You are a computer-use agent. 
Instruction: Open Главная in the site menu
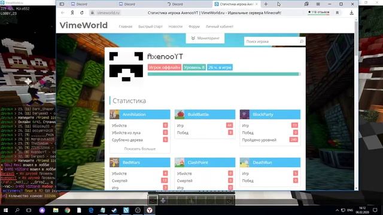pyautogui.click(x=126, y=26)
